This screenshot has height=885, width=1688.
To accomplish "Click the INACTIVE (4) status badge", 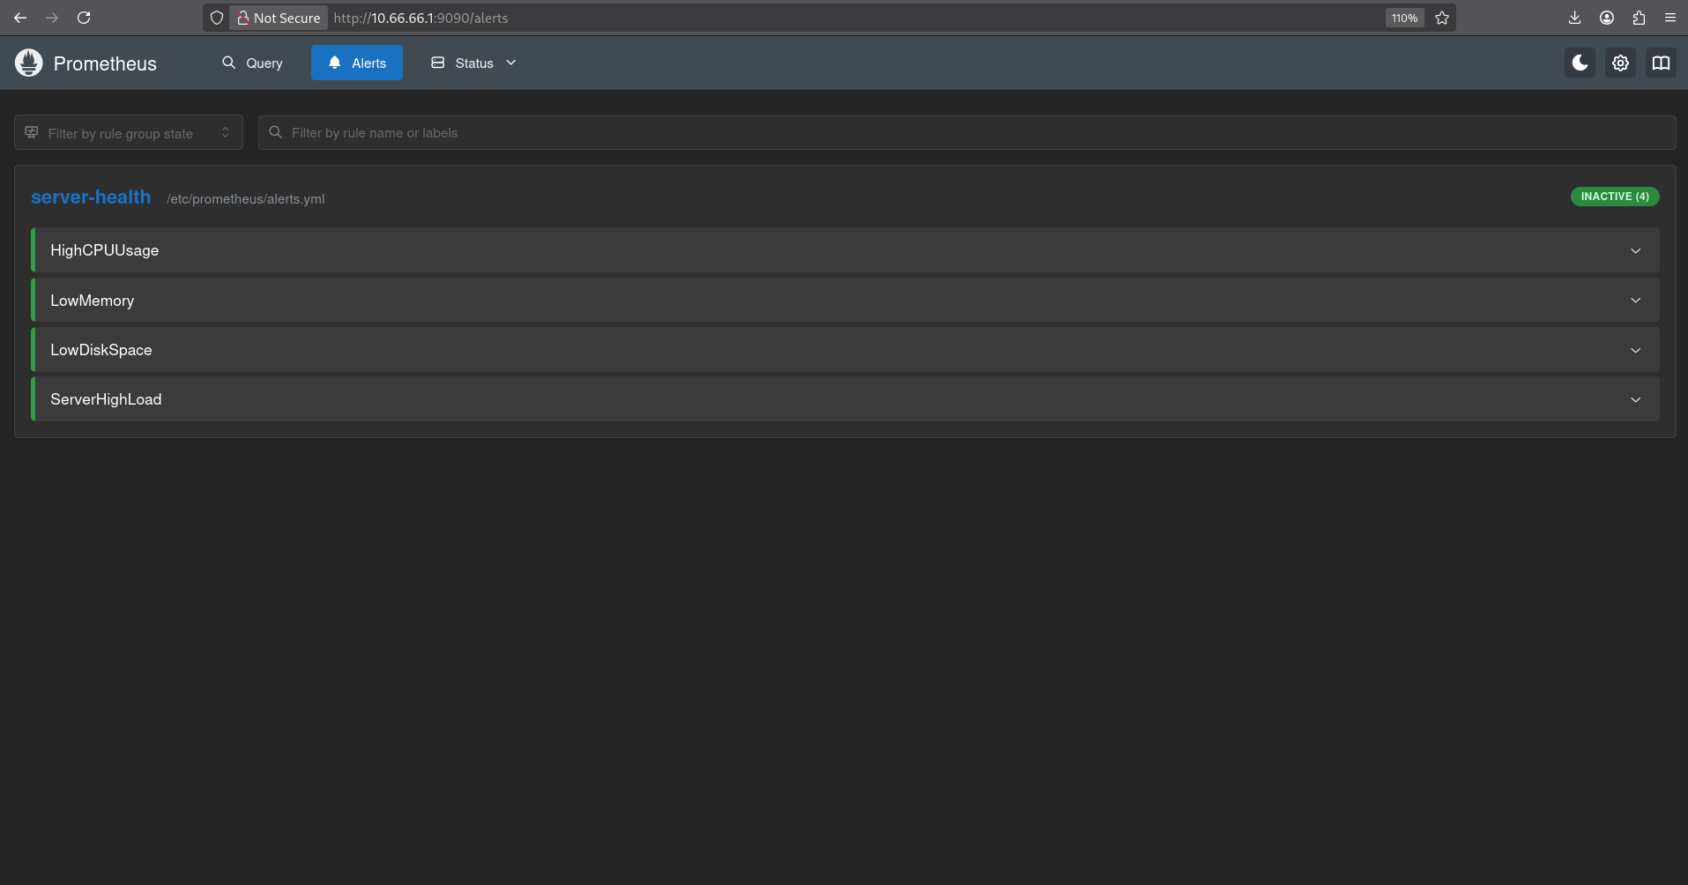I will [1615, 197].
